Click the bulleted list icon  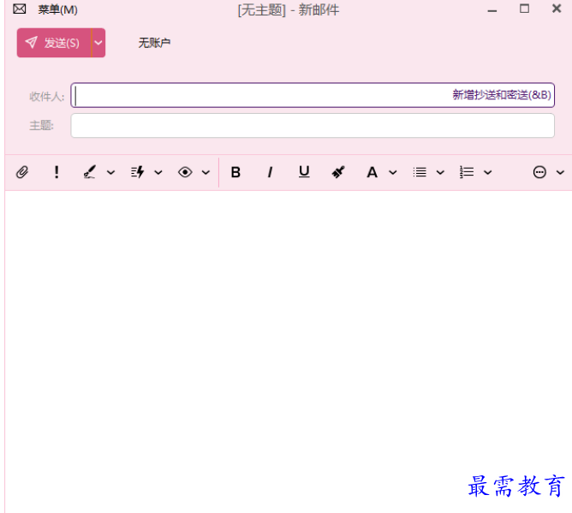[x=420, y=172]
